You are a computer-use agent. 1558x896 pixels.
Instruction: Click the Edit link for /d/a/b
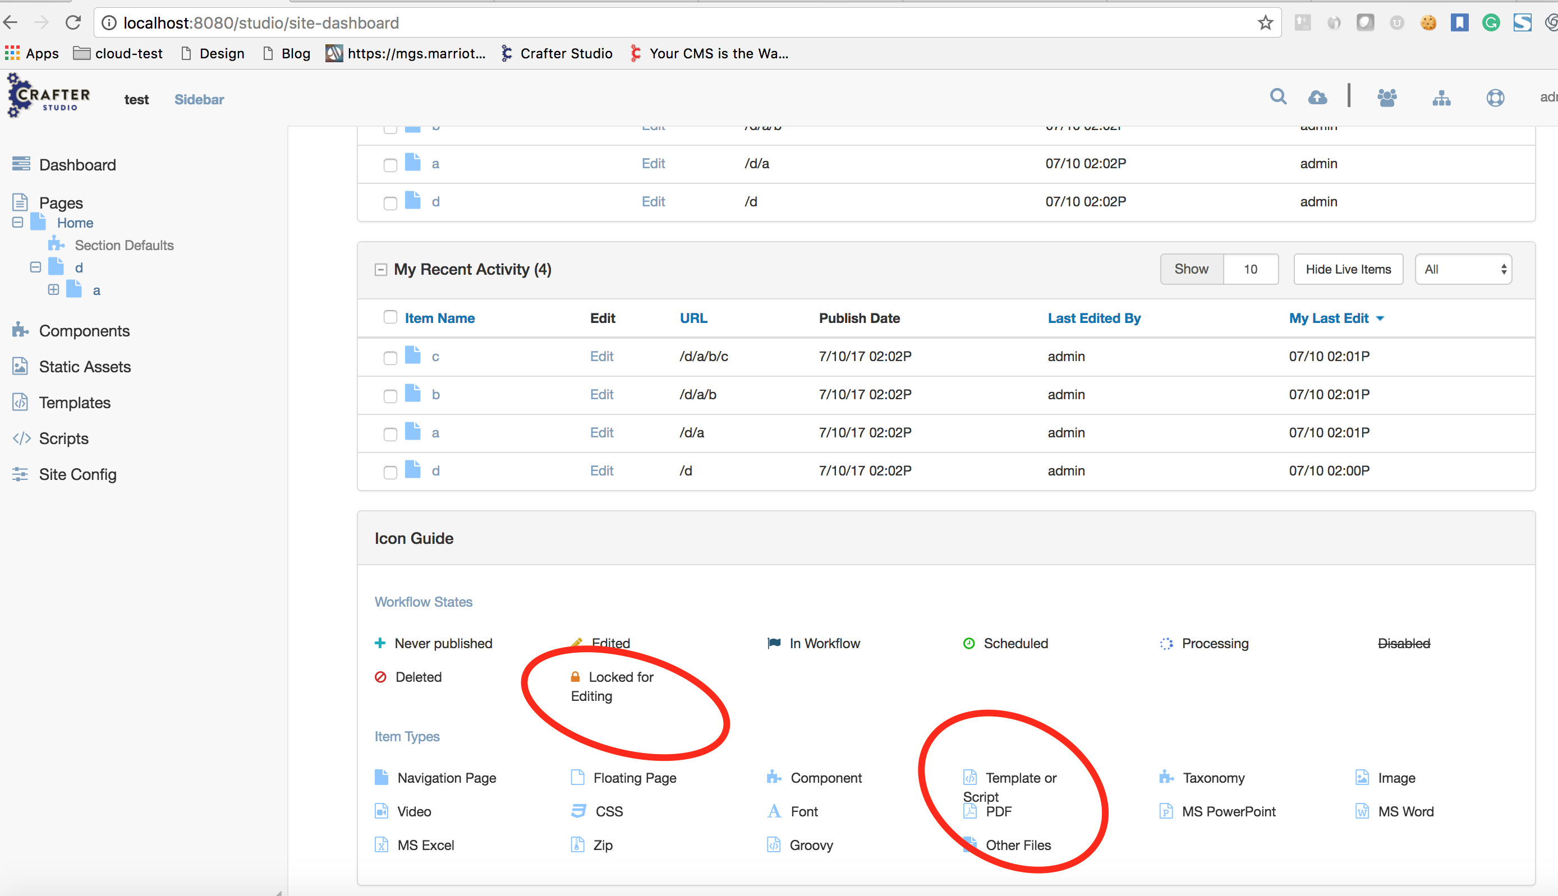coord(601,395)
